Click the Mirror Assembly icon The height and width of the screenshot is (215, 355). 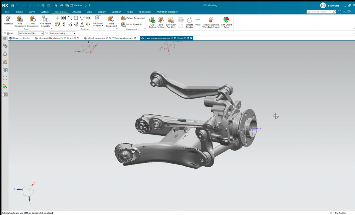pos(123,24)
